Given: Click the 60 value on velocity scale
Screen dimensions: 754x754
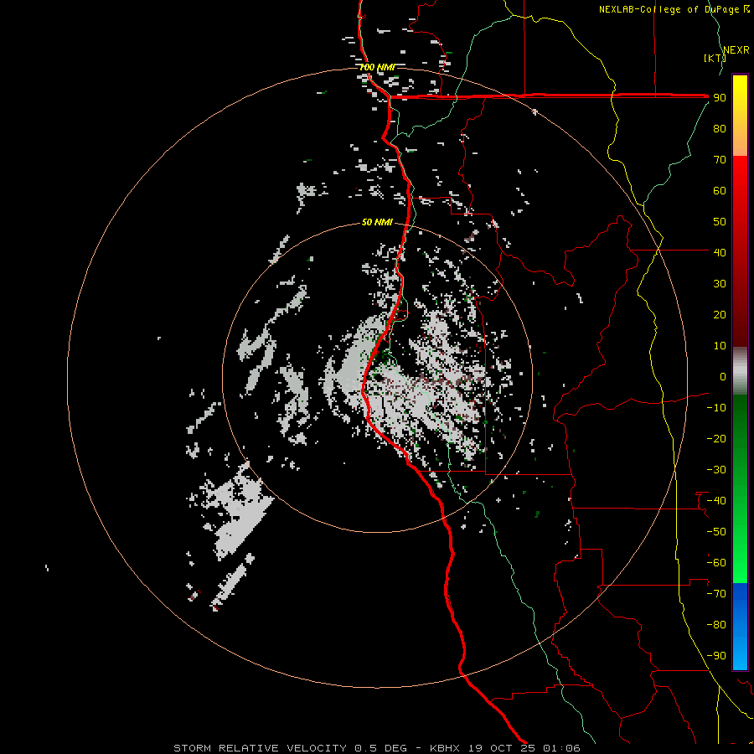Looking at the screenshot, I should click(720, 190).
